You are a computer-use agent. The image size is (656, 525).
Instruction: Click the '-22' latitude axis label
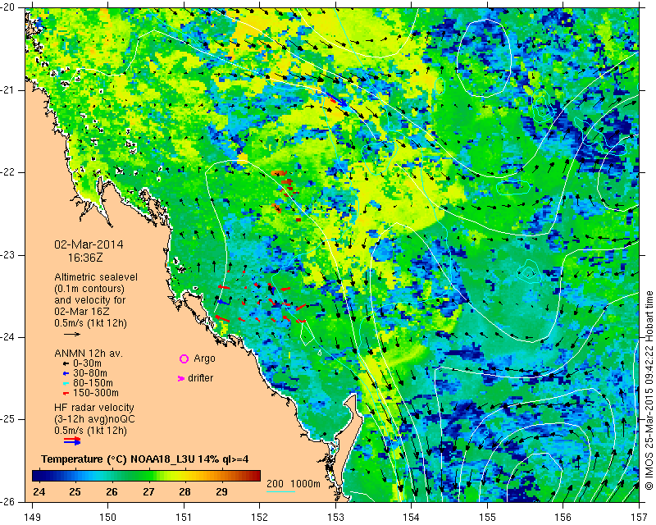point(8,172)
